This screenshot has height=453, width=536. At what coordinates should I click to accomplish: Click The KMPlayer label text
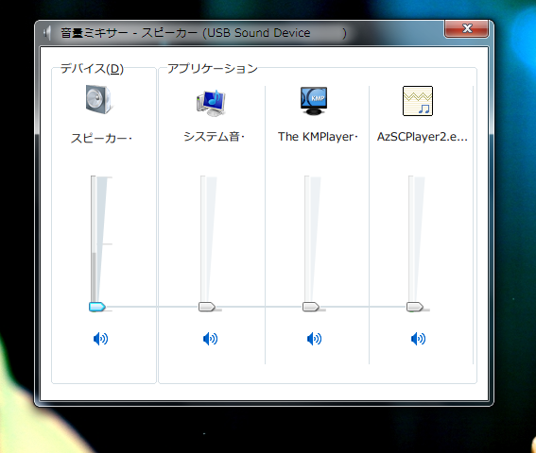pyautogui.click(x=318, y=137)
